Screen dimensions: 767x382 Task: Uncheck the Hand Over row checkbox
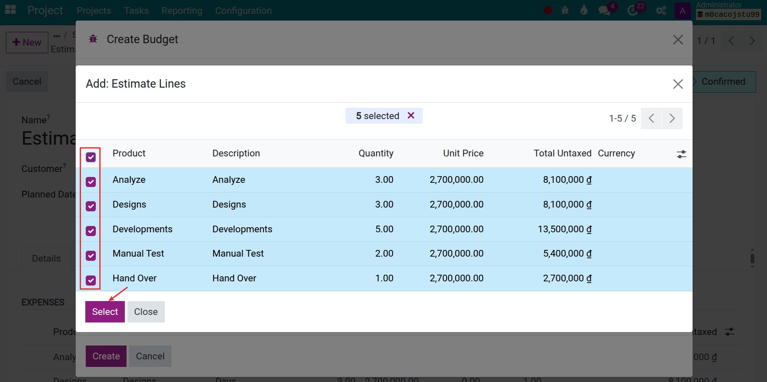click(x=91, y=281)
